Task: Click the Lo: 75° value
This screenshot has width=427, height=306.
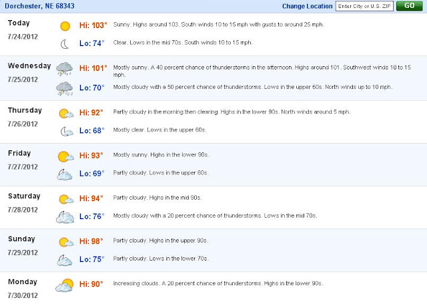Action: (92, 259)
